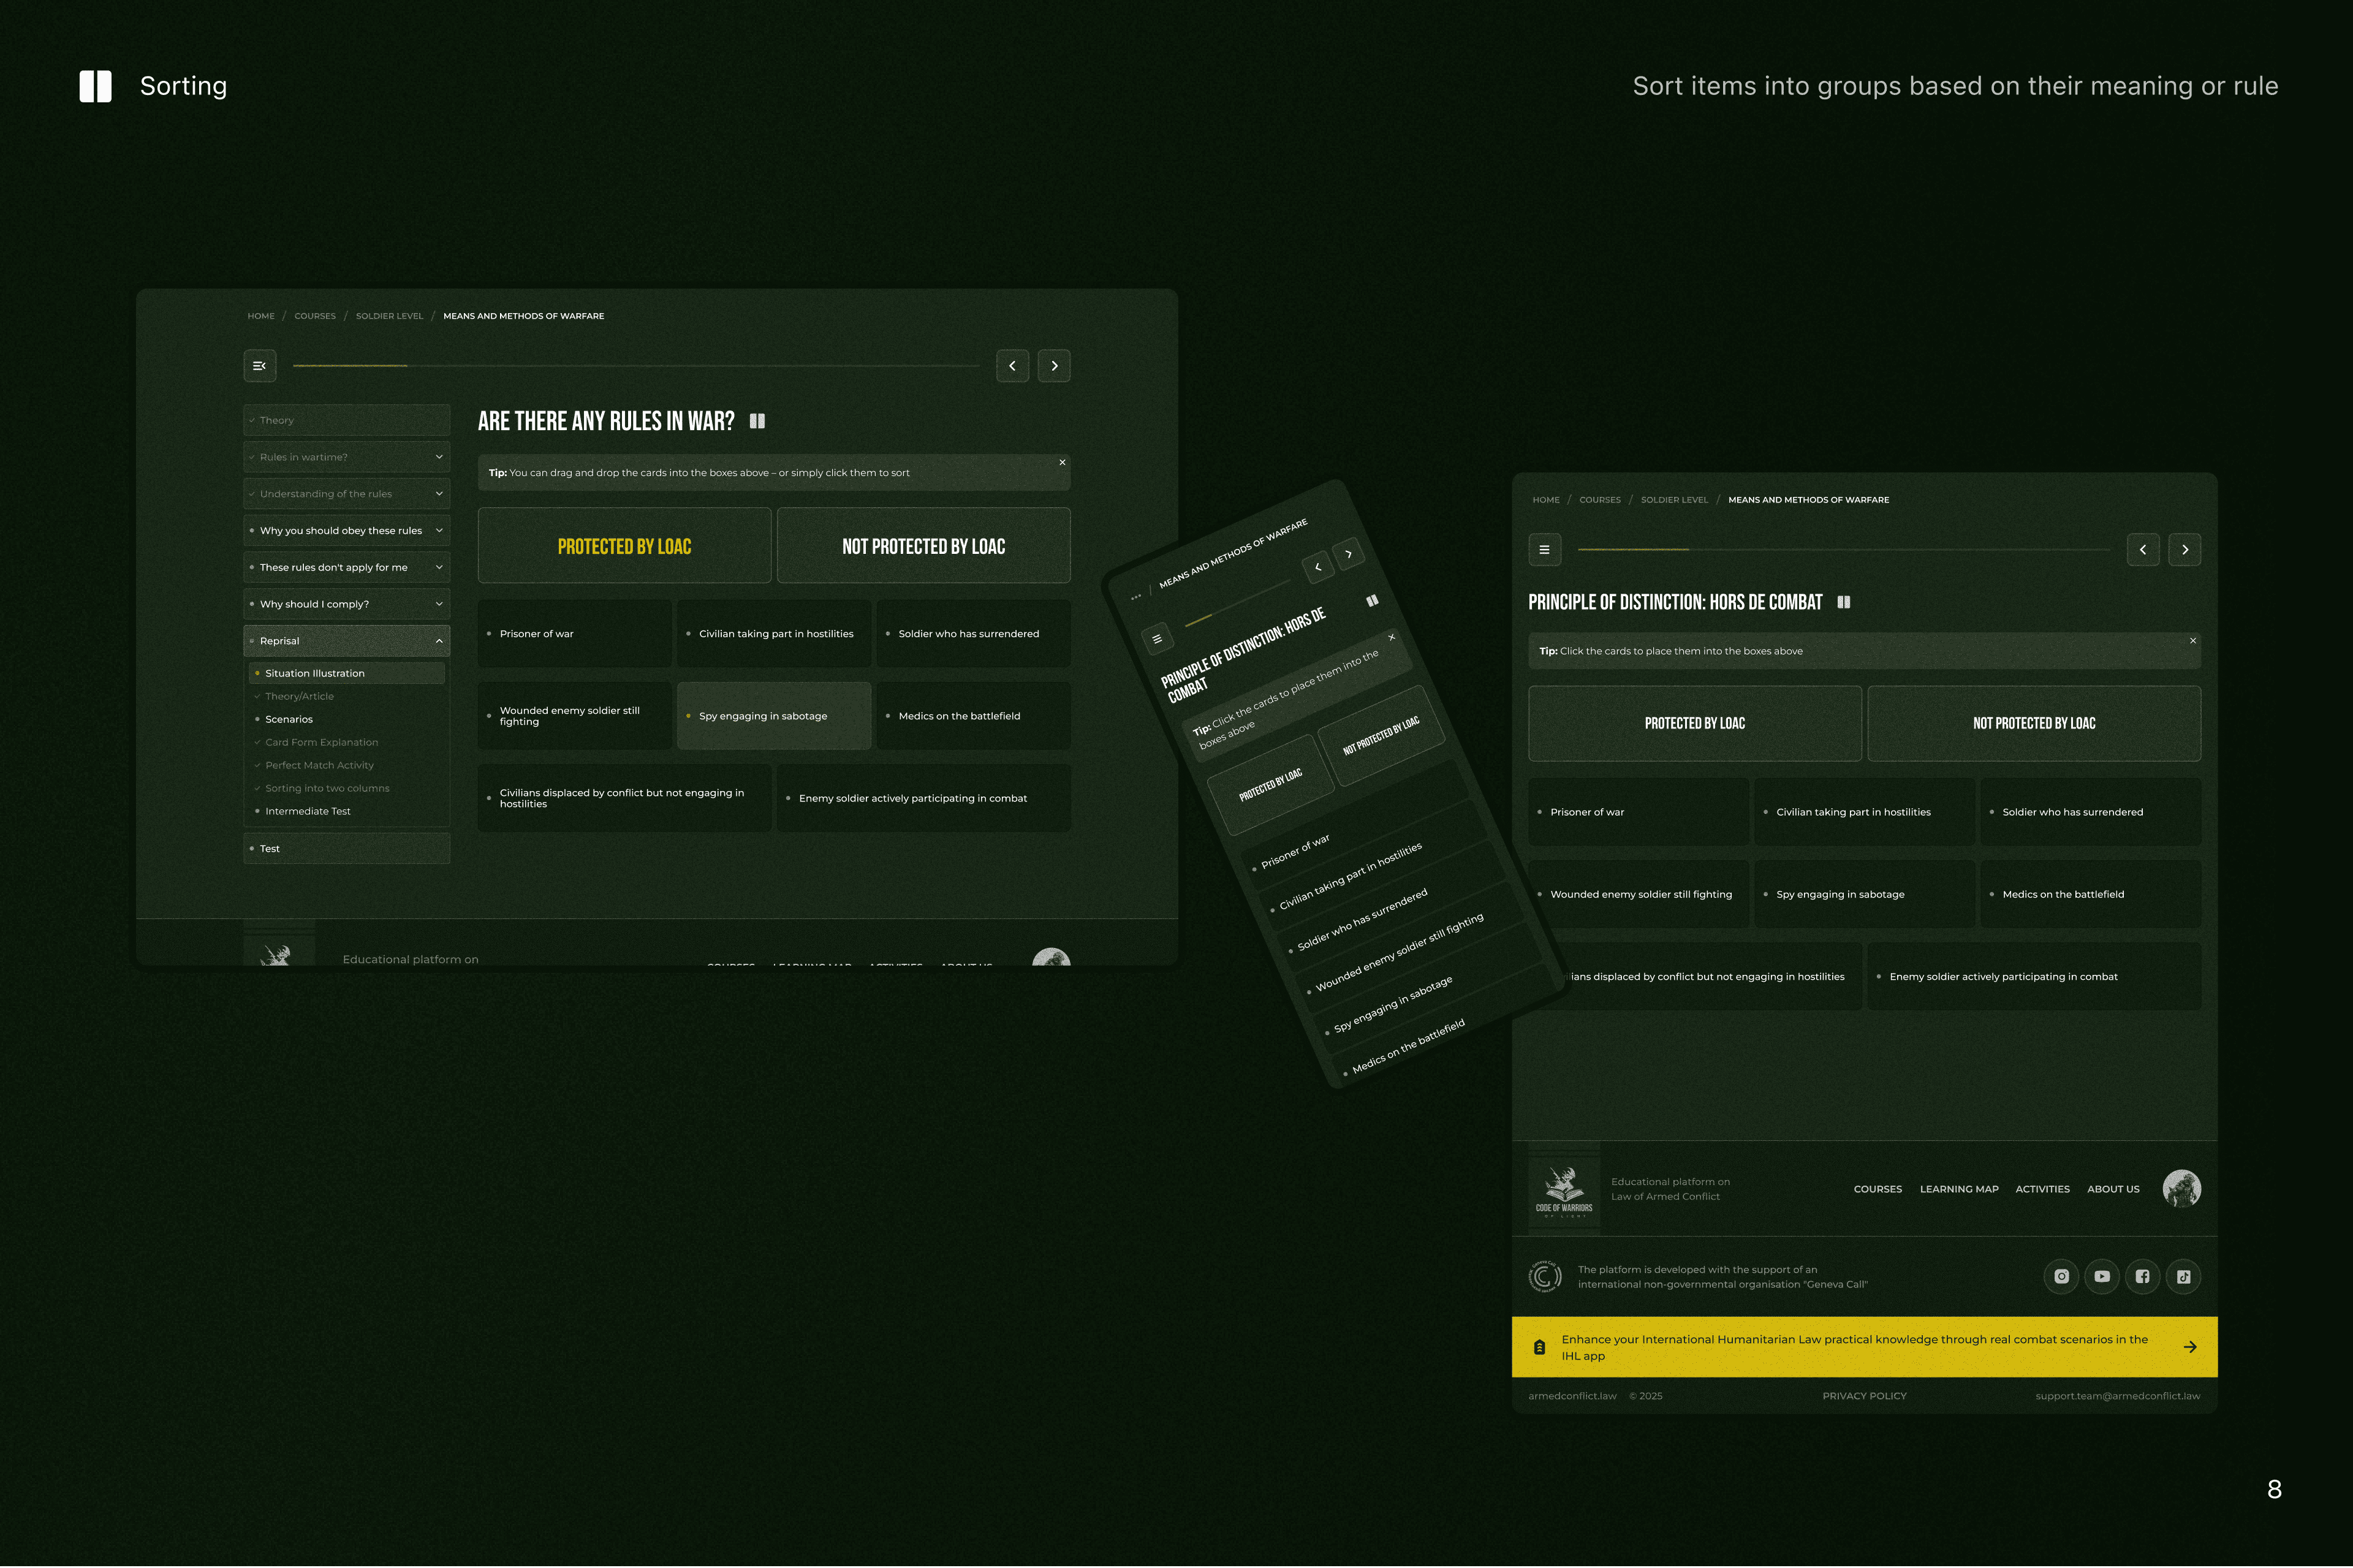Click the hamburger menu icon in right panel

click(x=1544, y=550)
